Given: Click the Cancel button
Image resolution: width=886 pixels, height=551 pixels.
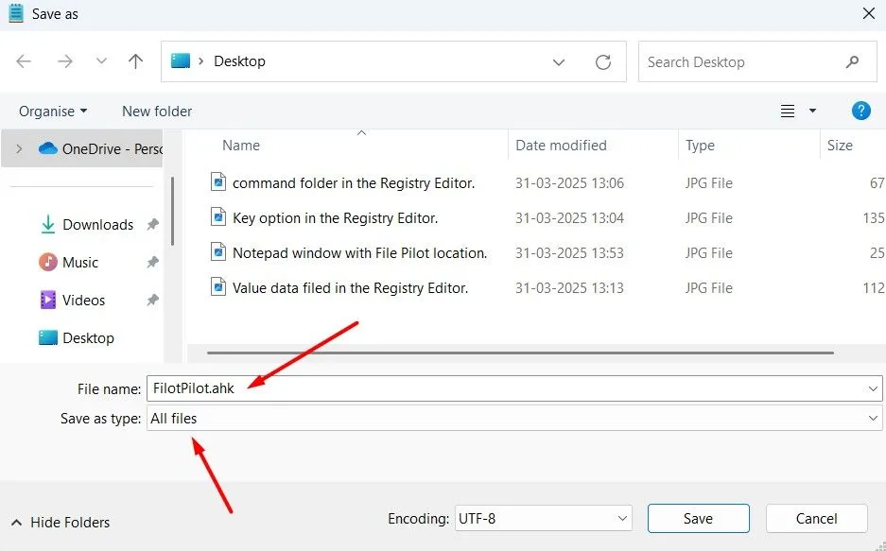Looking at the screenshot, I should pos(816,518).
